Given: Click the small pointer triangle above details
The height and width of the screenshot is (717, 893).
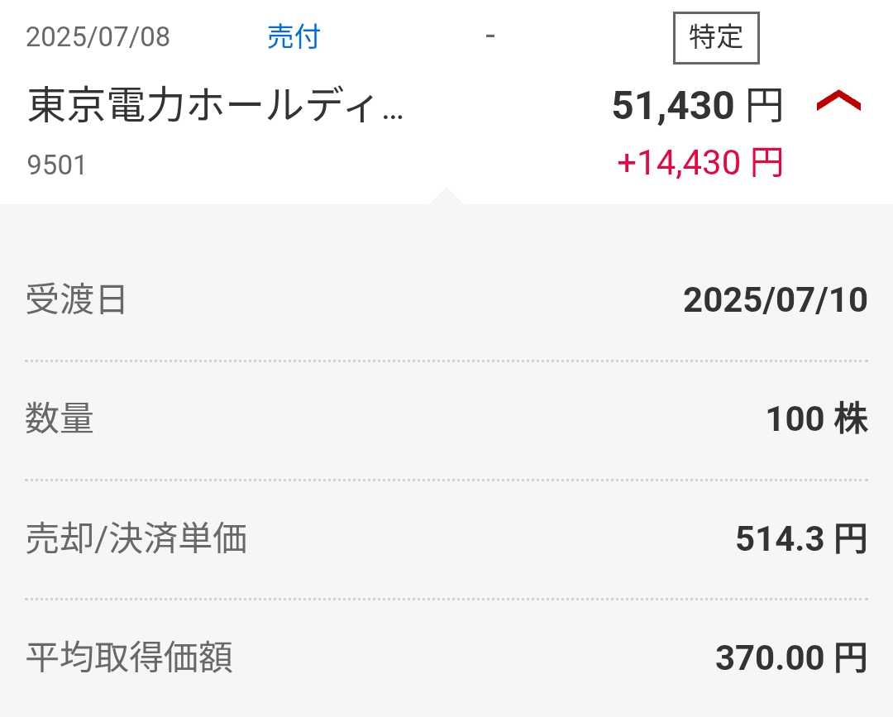Looking at the screenshot, I should pyautogui.click(x=446, y=196).
